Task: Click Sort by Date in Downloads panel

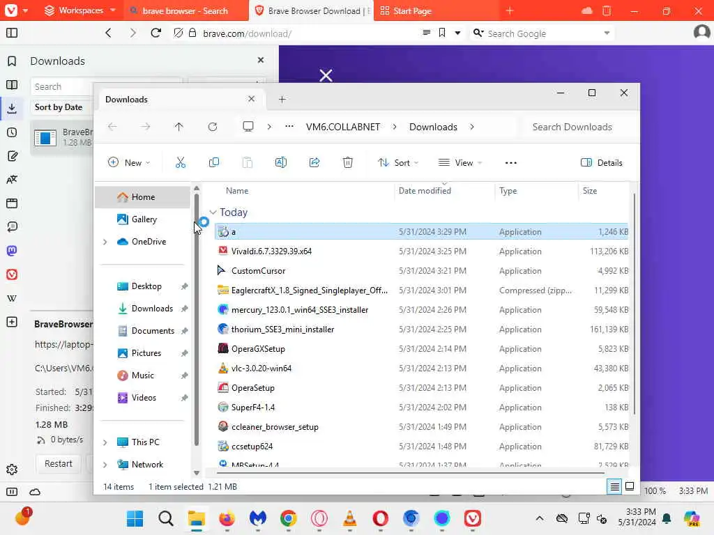Action: tap(59, 107)
